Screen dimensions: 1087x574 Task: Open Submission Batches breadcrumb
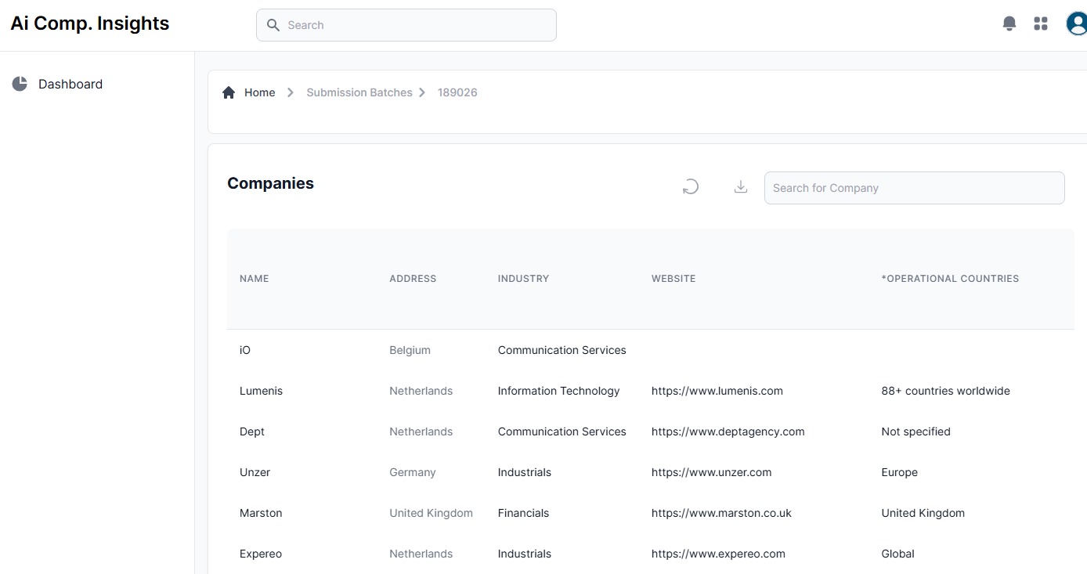(359, 92)
